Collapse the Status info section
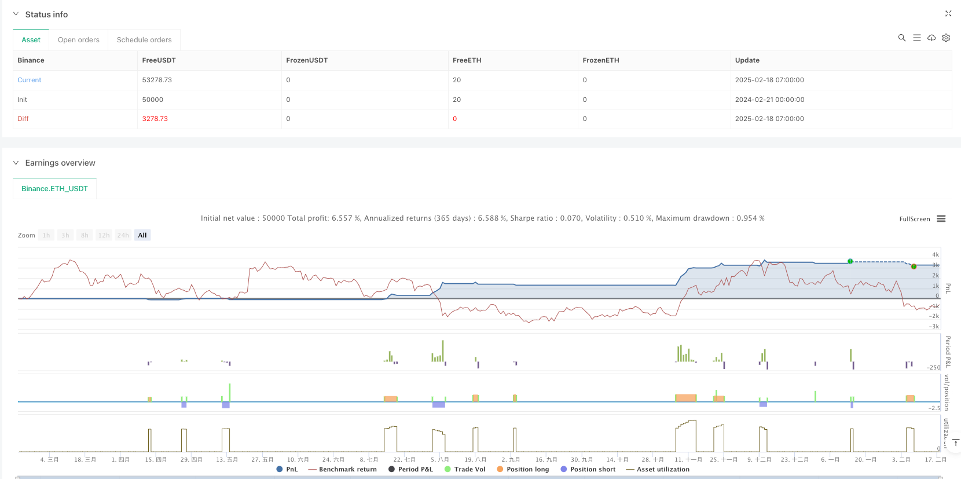Image resolution: width=961 pixels, height=479 pixels. coord(16,14)
